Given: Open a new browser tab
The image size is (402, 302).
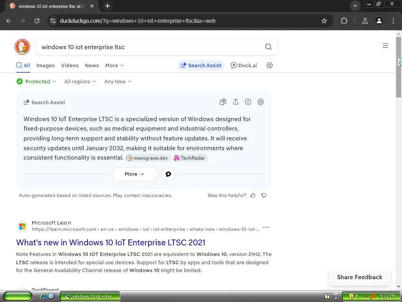Looking at the screenshot, I should coord(108,6).
